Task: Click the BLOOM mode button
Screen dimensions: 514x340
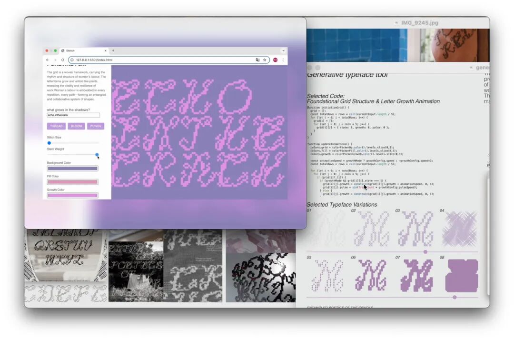Action: pos(76,126)
